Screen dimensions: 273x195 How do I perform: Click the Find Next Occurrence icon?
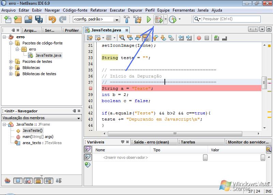(x=138, y=38)
